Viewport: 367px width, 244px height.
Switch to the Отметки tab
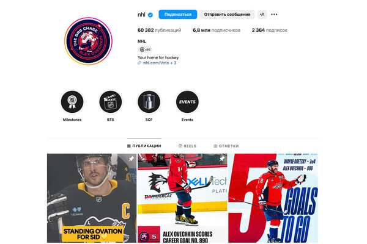[x=226, y=146]
